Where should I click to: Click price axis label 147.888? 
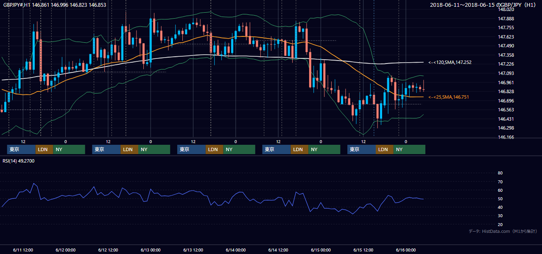[506, 19]
